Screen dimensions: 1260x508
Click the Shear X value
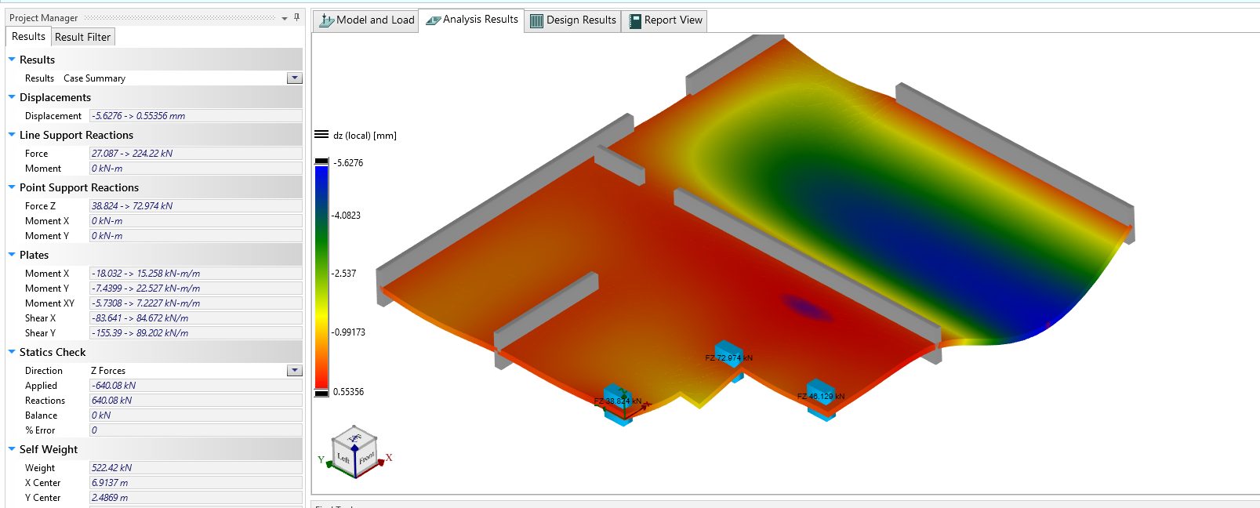tap(196, 318)
